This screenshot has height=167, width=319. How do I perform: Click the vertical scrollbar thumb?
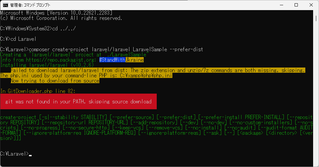(x=316, y=19)
